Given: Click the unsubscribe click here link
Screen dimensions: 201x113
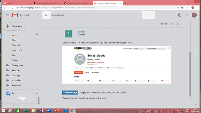Looking at the screenshot, I should tap(101, 98).
